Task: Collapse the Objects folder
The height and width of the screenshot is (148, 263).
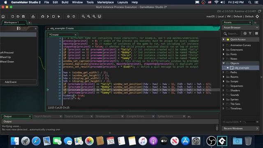Action: [224, 63]
